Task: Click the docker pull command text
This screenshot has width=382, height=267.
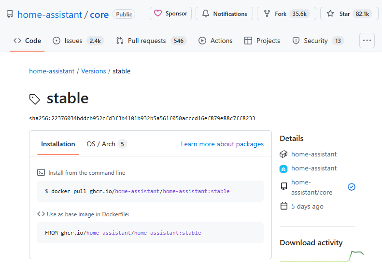Action: point(137,191)
